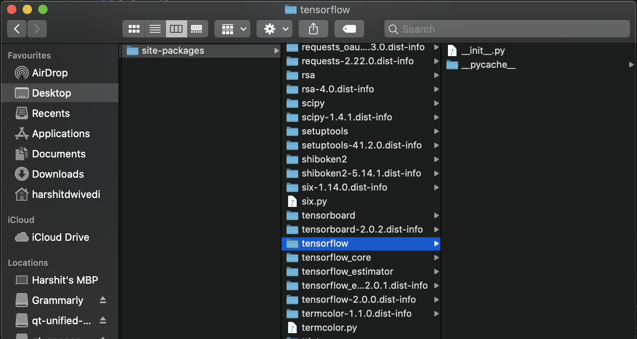Expand tensorboard-2.0.2.dist-info arrow
Image resolution: width=637 pixels, height=339 pixels.
click(437, 230)
